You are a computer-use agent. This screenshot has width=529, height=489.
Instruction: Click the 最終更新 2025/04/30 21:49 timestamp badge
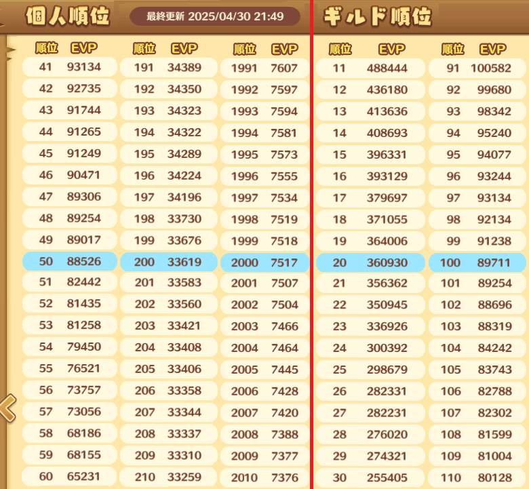tap(215, 16)
